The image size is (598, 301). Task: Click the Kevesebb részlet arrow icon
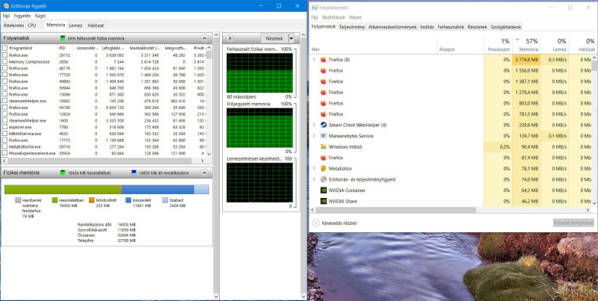click(315, 223)
